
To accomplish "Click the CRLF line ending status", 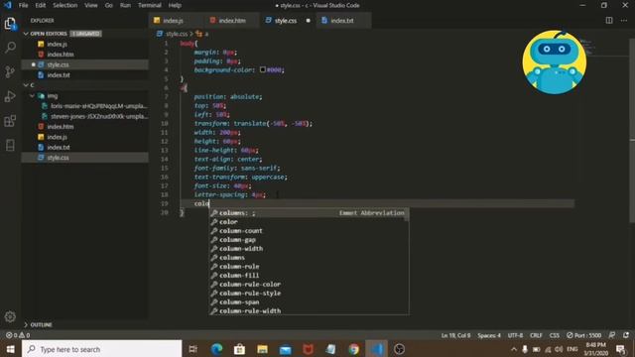I will tap(536, 335).
